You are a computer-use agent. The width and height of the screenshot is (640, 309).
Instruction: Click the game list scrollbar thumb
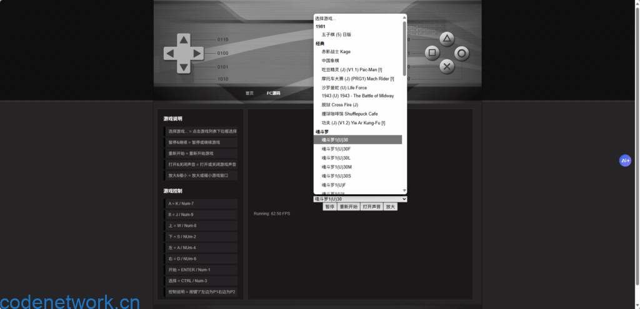[404, 48]
